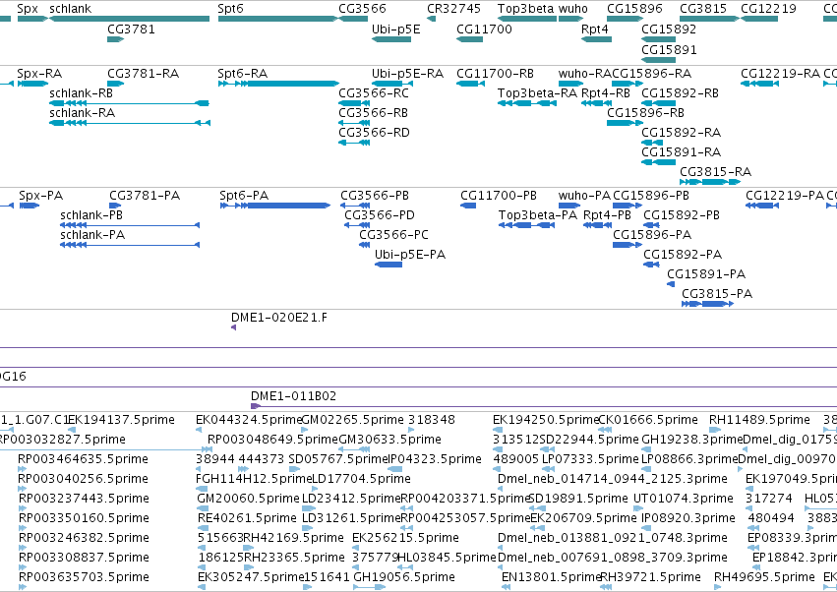Image resolution: width=837 pixels, height=592 pixels.
Task: Select the 'Spx-RA' transcript label
Action: [39, 73]
